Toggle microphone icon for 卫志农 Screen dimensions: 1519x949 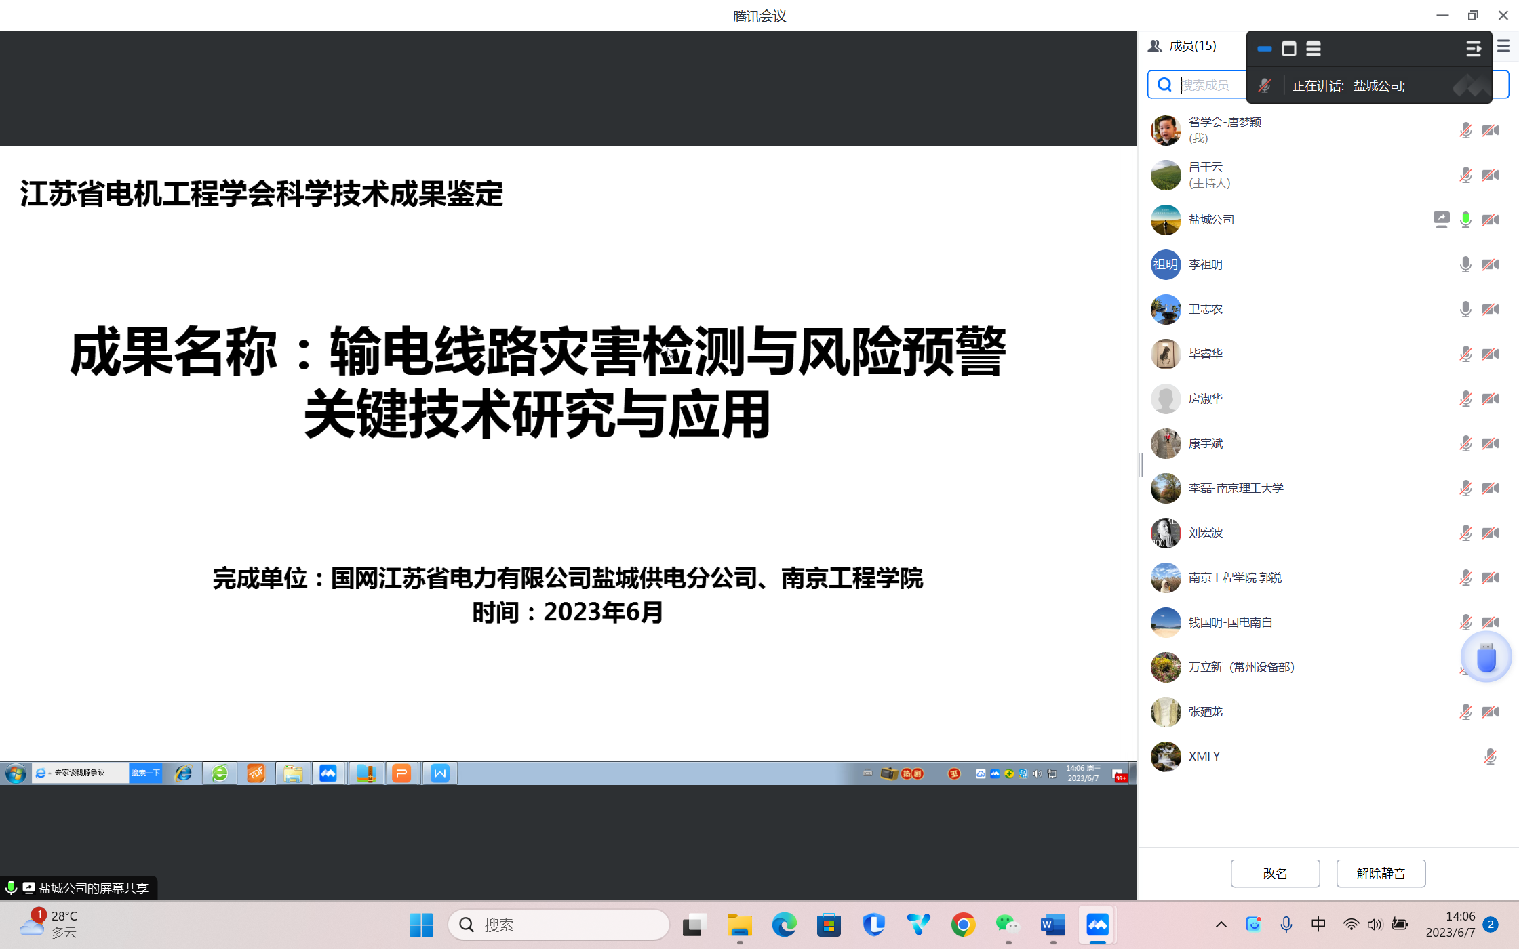click(1465, 309)
